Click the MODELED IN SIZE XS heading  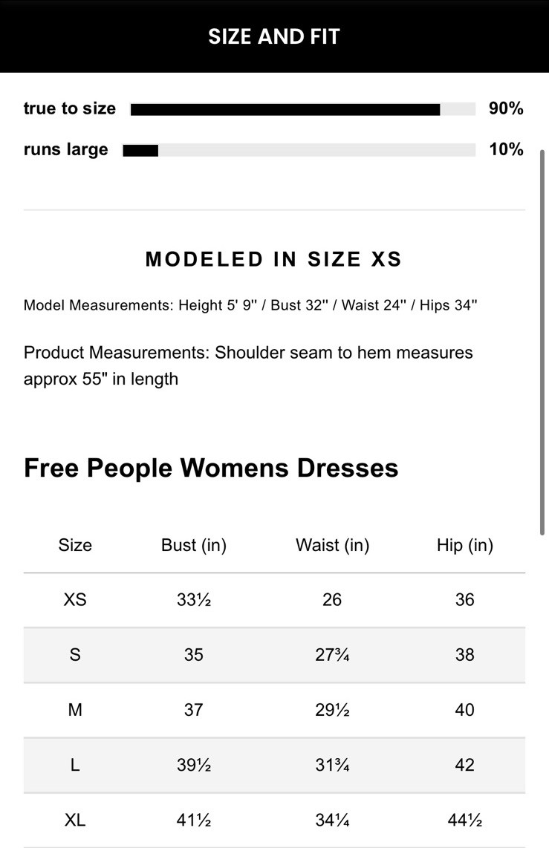pos(274,259)
